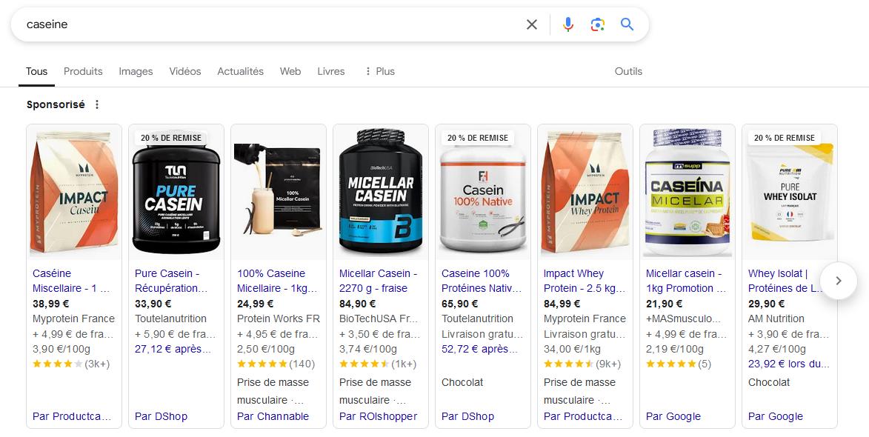Click '20 % DE REMISE' badge on Pure Casein
The height and width of the screenshot is (437, 869).
click(171, 138)
